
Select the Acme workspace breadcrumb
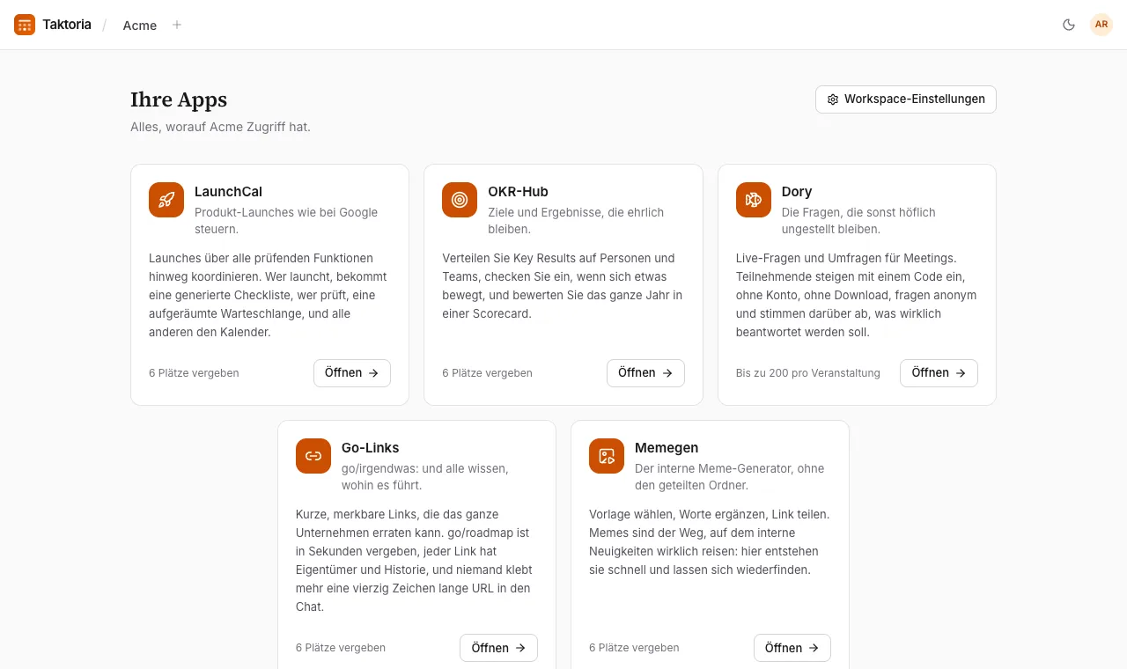pos(140,26)
